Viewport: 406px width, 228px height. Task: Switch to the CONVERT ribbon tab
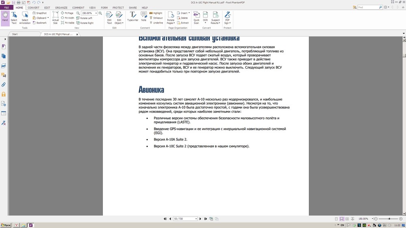coord(34,7)
